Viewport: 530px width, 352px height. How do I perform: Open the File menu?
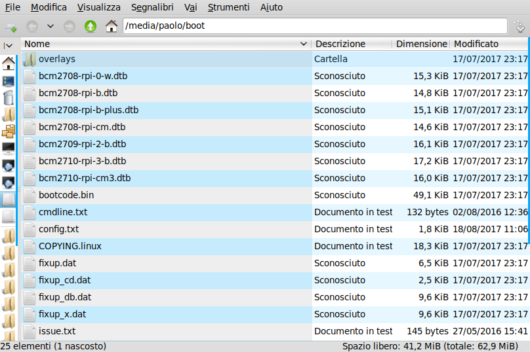coord(12,7)
